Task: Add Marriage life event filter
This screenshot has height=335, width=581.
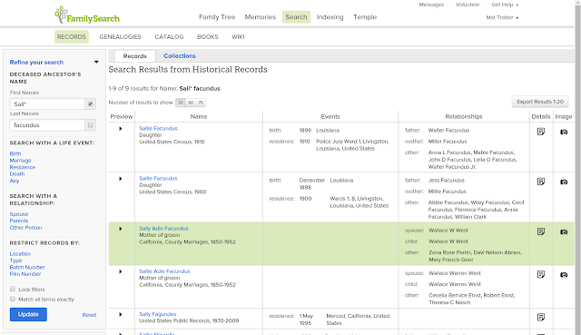Action: click(x=20, y=160)
